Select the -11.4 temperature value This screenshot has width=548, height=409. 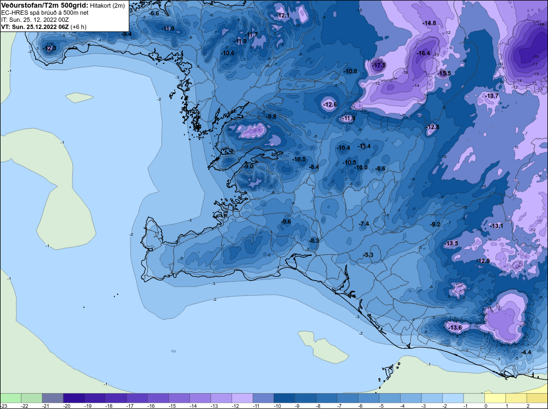point(364,146)
